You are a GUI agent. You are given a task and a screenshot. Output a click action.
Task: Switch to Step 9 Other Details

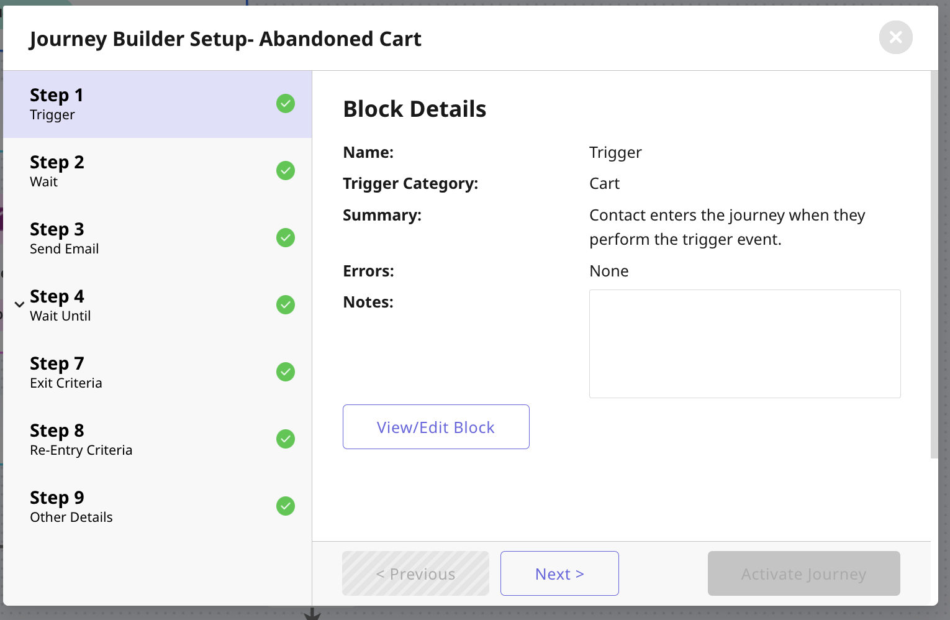(x=124, y=506)
